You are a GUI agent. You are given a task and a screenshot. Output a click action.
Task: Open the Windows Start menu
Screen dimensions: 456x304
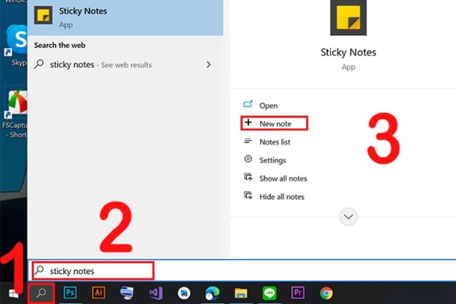13,294
